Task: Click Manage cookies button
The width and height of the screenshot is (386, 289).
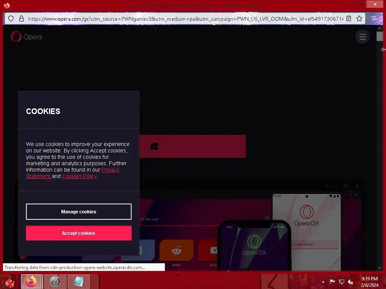Action: click(78, 211)
